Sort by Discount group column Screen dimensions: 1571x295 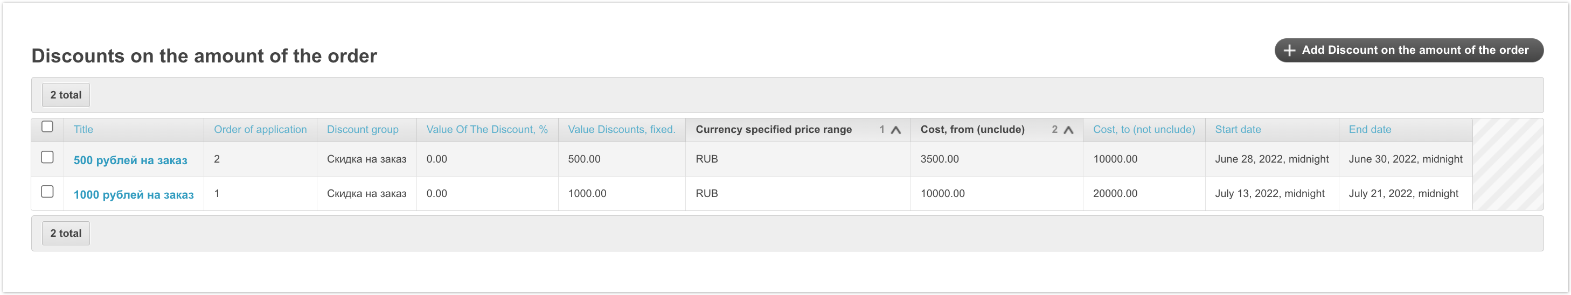point(362,129)
